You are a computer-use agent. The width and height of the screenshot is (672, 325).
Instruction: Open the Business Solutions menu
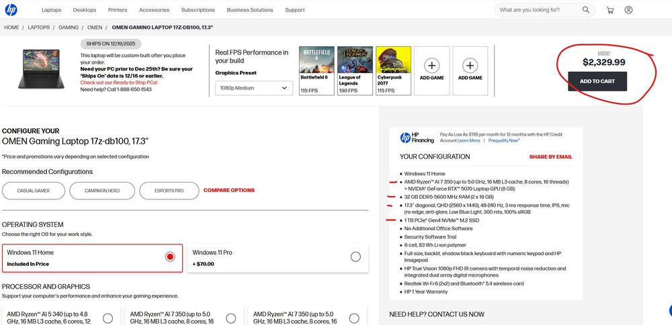tap(250, 10)
